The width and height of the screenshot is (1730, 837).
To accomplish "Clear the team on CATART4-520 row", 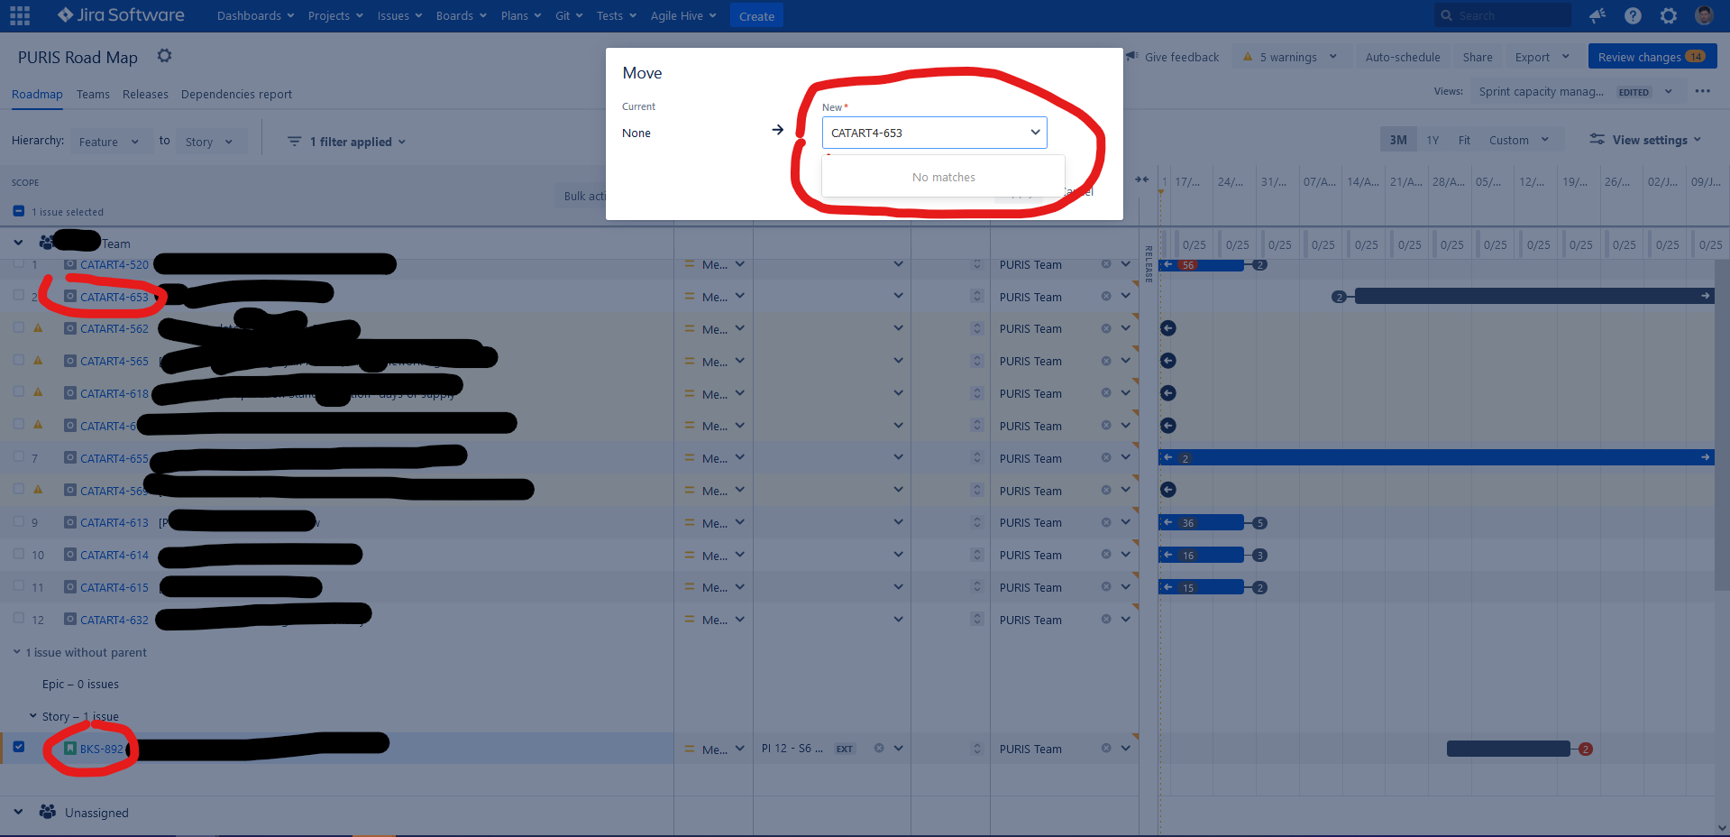I will pyautogui.click(x=1105, y=264).
